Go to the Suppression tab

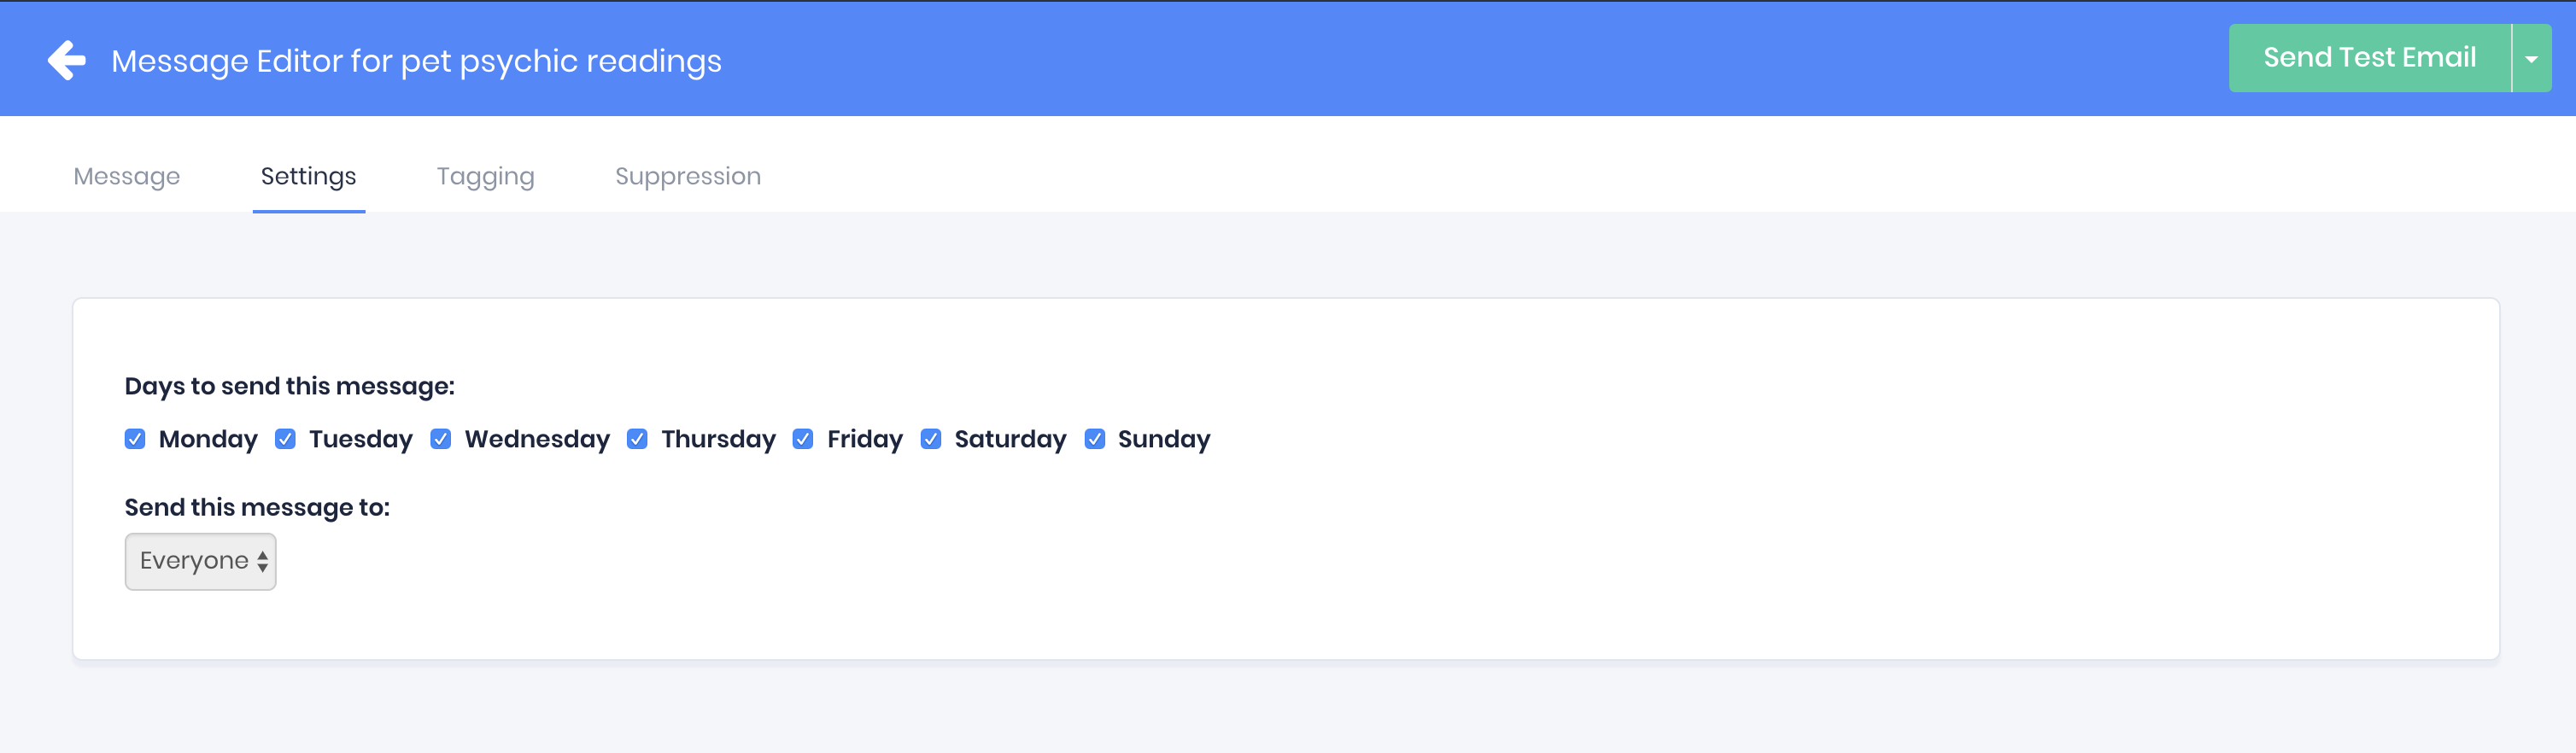coord(687,176)
